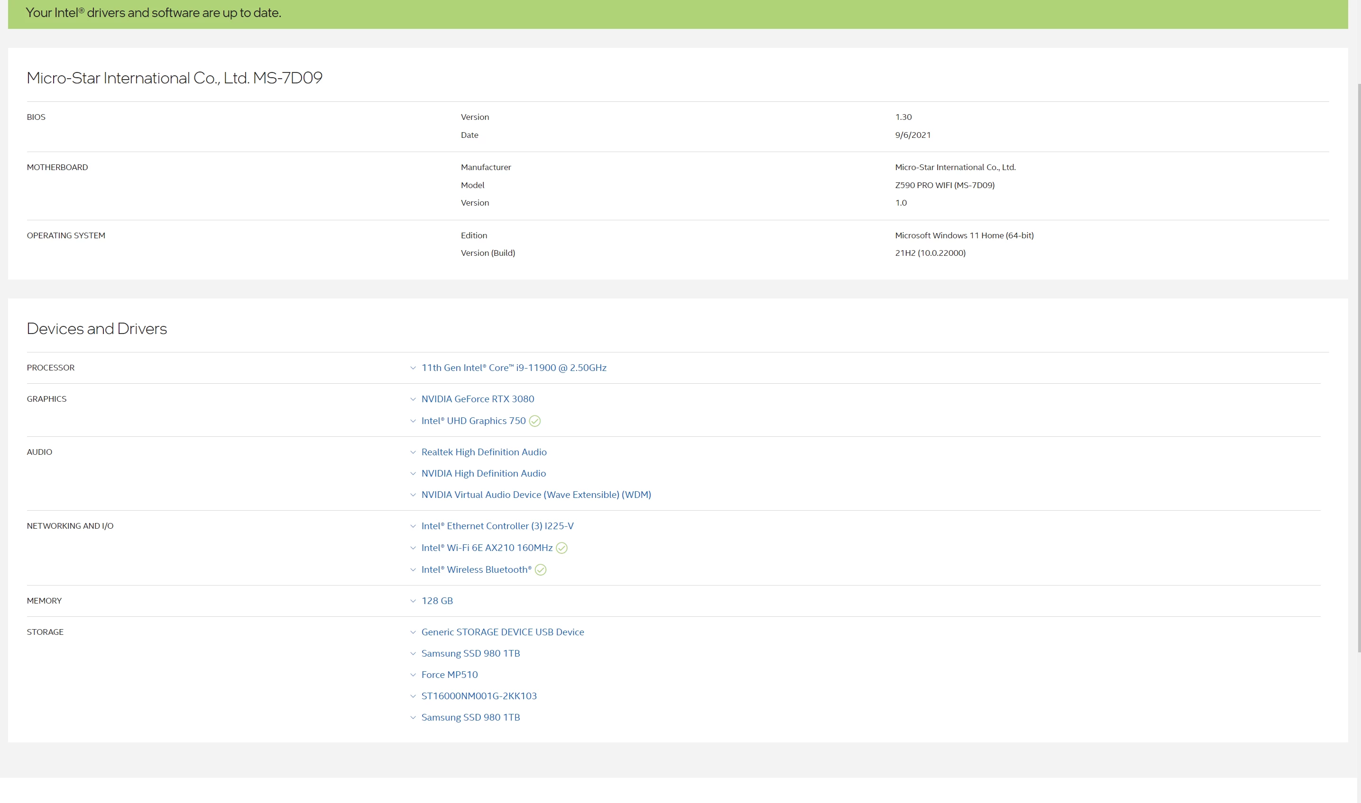Open the last Samsung SSD 980 1TB entry
This screenshot has width=1361, height=803.
[470, 718]
